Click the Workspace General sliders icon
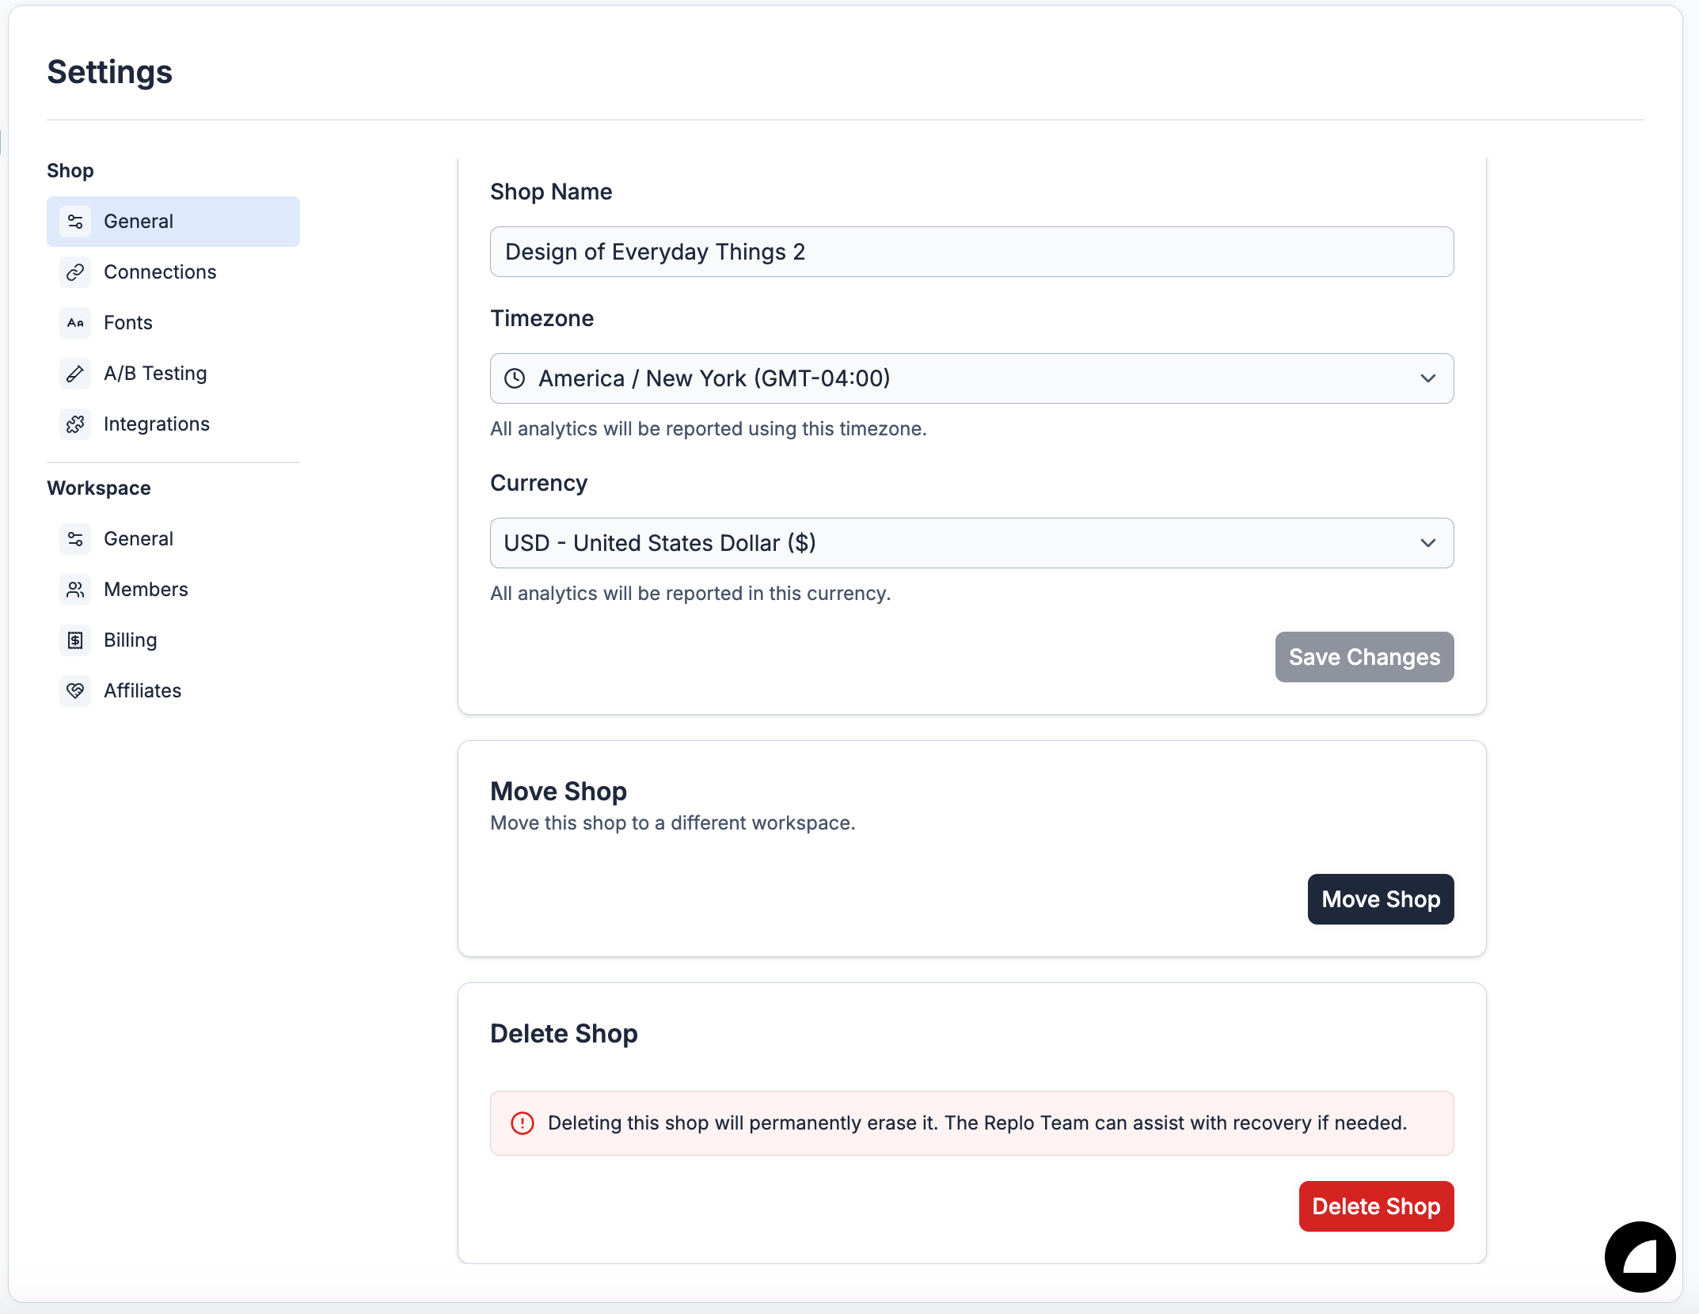 click(x=75, y=539)
